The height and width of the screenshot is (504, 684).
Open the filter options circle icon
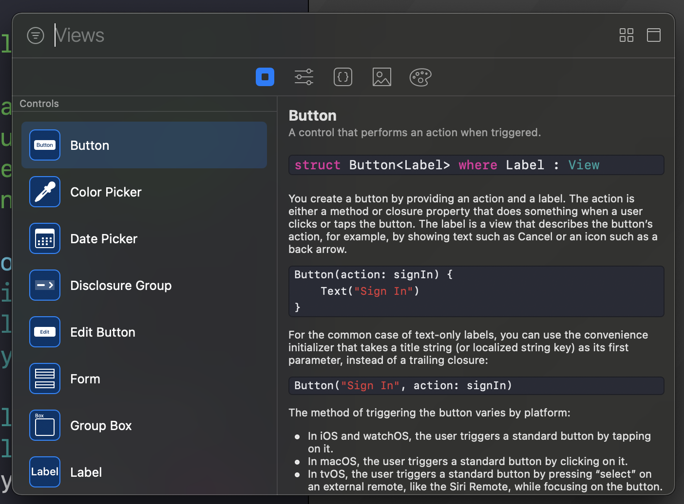point(36,36)
